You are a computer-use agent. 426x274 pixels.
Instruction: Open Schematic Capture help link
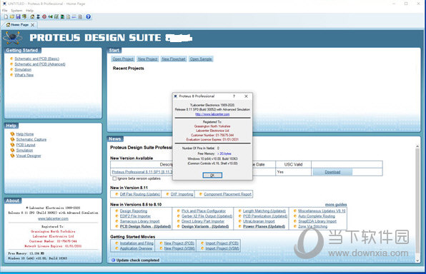(31, 139)
